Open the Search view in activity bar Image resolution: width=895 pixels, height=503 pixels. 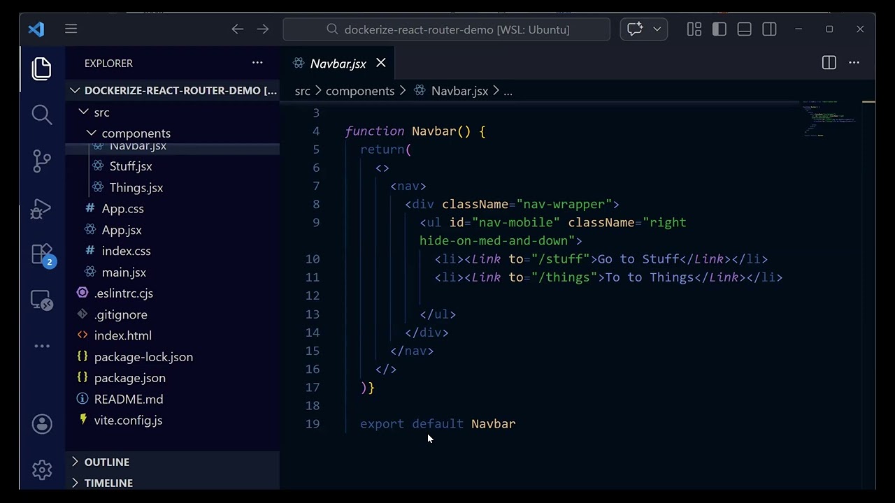[x=42, y=115]
